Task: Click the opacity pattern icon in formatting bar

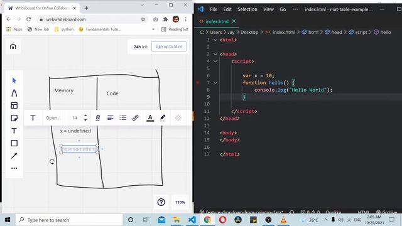Action: coord(178,118)
